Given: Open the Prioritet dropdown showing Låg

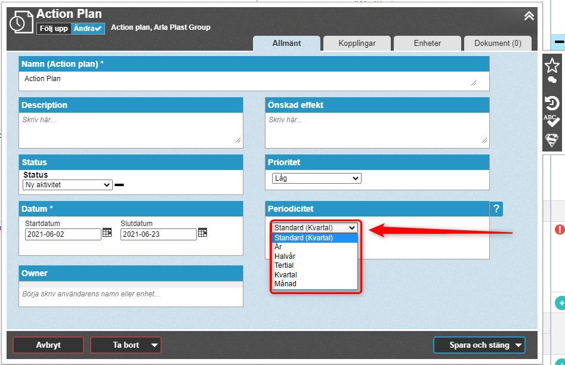Looking at the screenshot, I should click(x=316, y=178).
